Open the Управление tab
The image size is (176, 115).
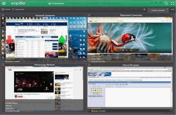[x=112, y=4]
